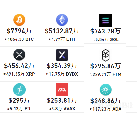Click the Fantom cube outline icon
This screenshot has height=115, width=137.
[x=106, y=55]
